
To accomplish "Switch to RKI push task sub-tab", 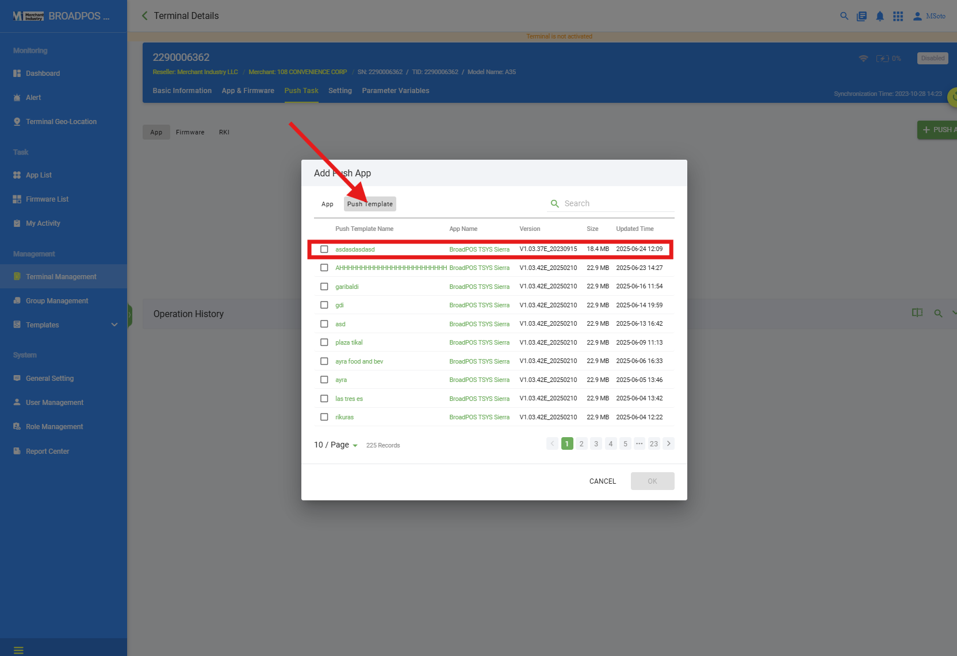I will tap(224, 132).
